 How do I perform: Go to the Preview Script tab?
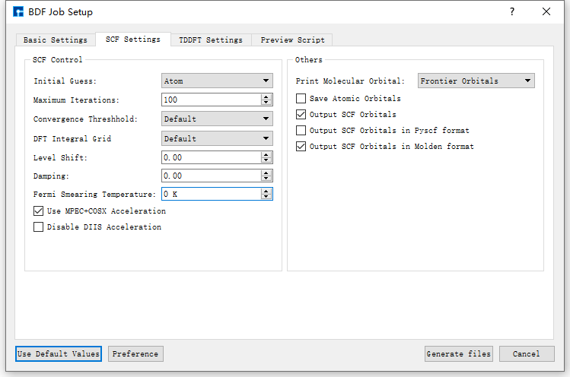[292, 40]
